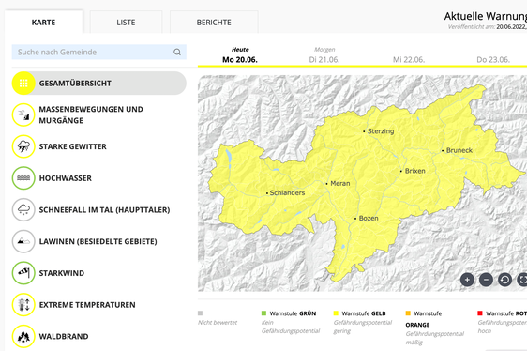Click the green Warnstufe GRÜN swatch
The width and height of the screenshot is (527, 351).
263,313
